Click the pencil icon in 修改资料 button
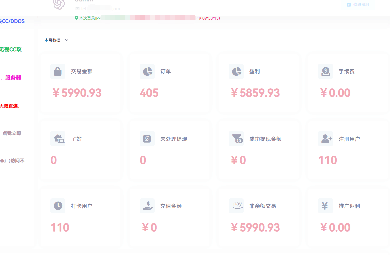The width and height of the screenshot is (390, 255). pyautogui.click(x=349, y=5)
